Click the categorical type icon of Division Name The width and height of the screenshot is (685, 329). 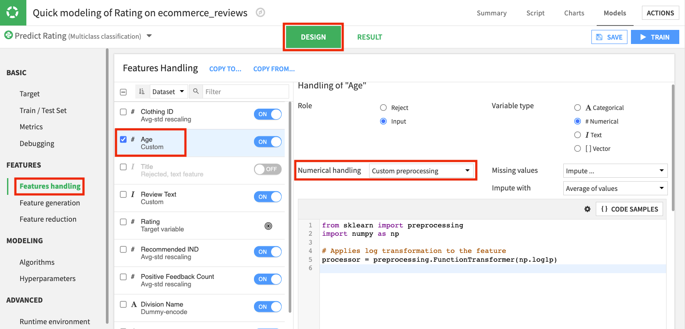point(134,304)
